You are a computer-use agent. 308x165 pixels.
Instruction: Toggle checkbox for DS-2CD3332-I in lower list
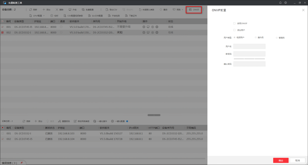[3, 133]
